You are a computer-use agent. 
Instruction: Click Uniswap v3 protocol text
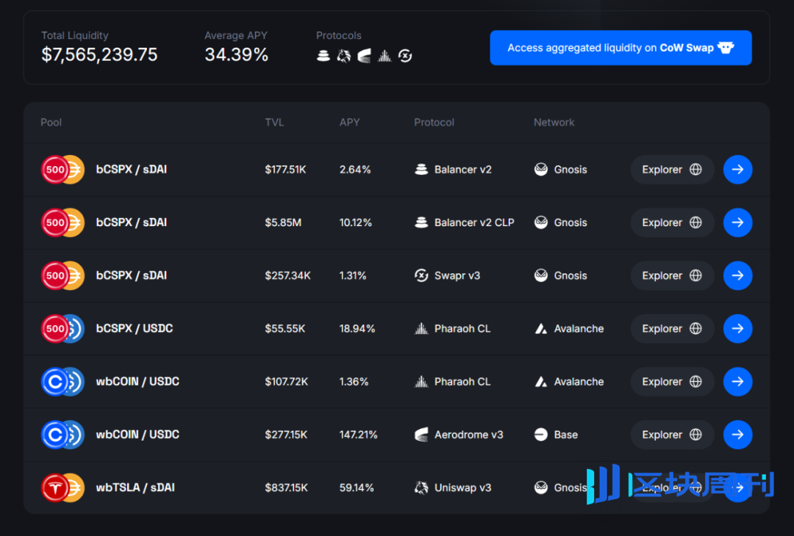click(x=463, y=488)
